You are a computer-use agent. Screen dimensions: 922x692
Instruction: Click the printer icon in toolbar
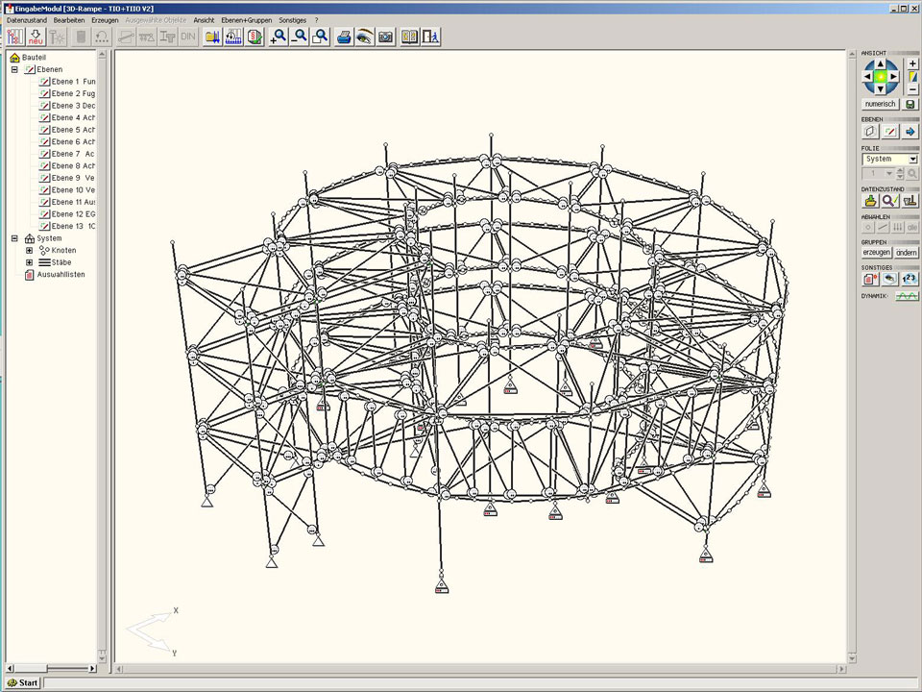tap(344, 37)
